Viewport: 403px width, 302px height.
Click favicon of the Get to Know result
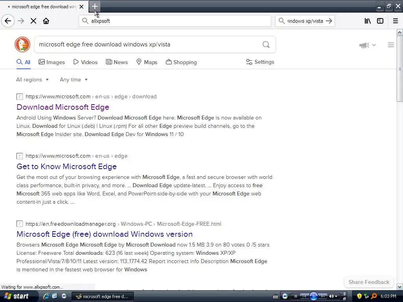click(20, 156)
